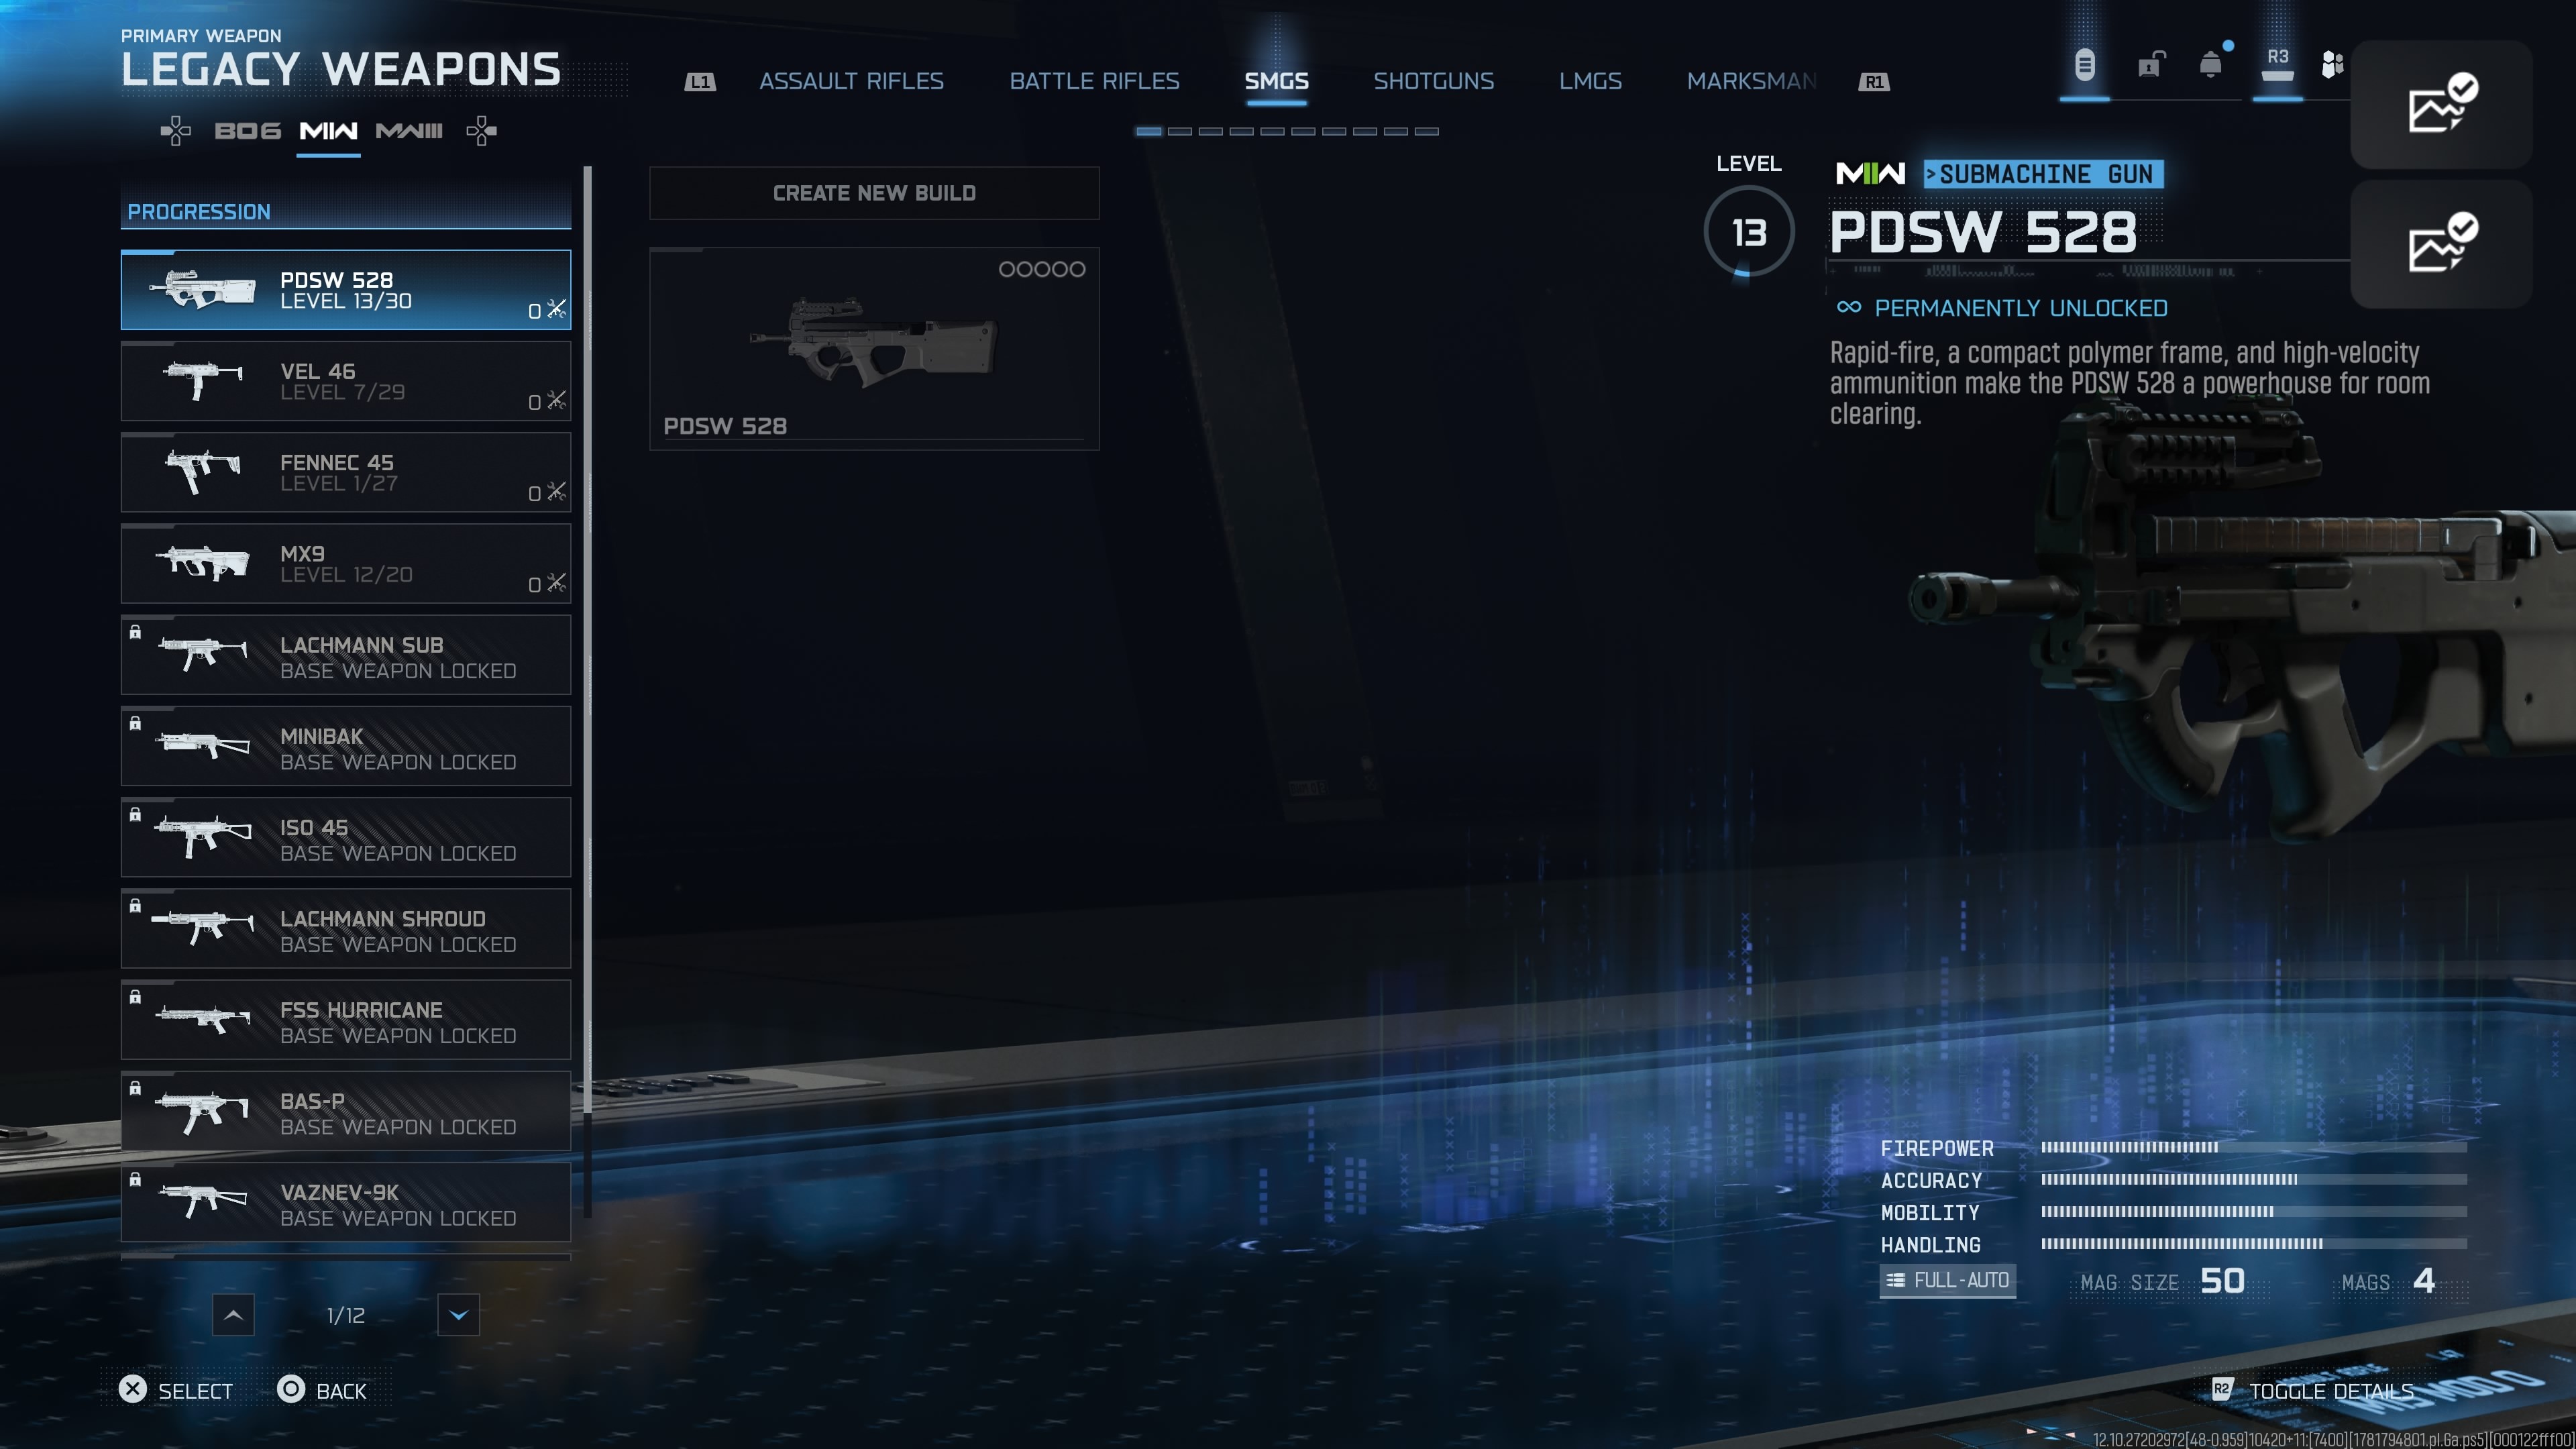The image size is (2576, 1449).
Task: Click the R1 bumper icon
Action: [x=1874, y=82]
